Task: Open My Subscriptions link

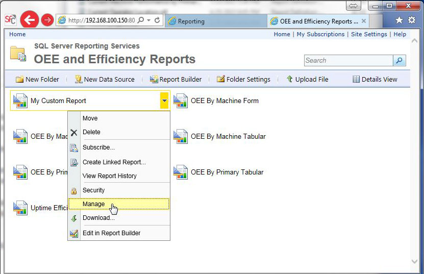Action: pyautogui.click(x=320, y=34)
